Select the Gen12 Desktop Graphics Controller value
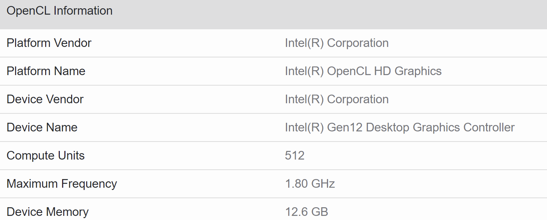547x220 pixels. click(400, 128)
